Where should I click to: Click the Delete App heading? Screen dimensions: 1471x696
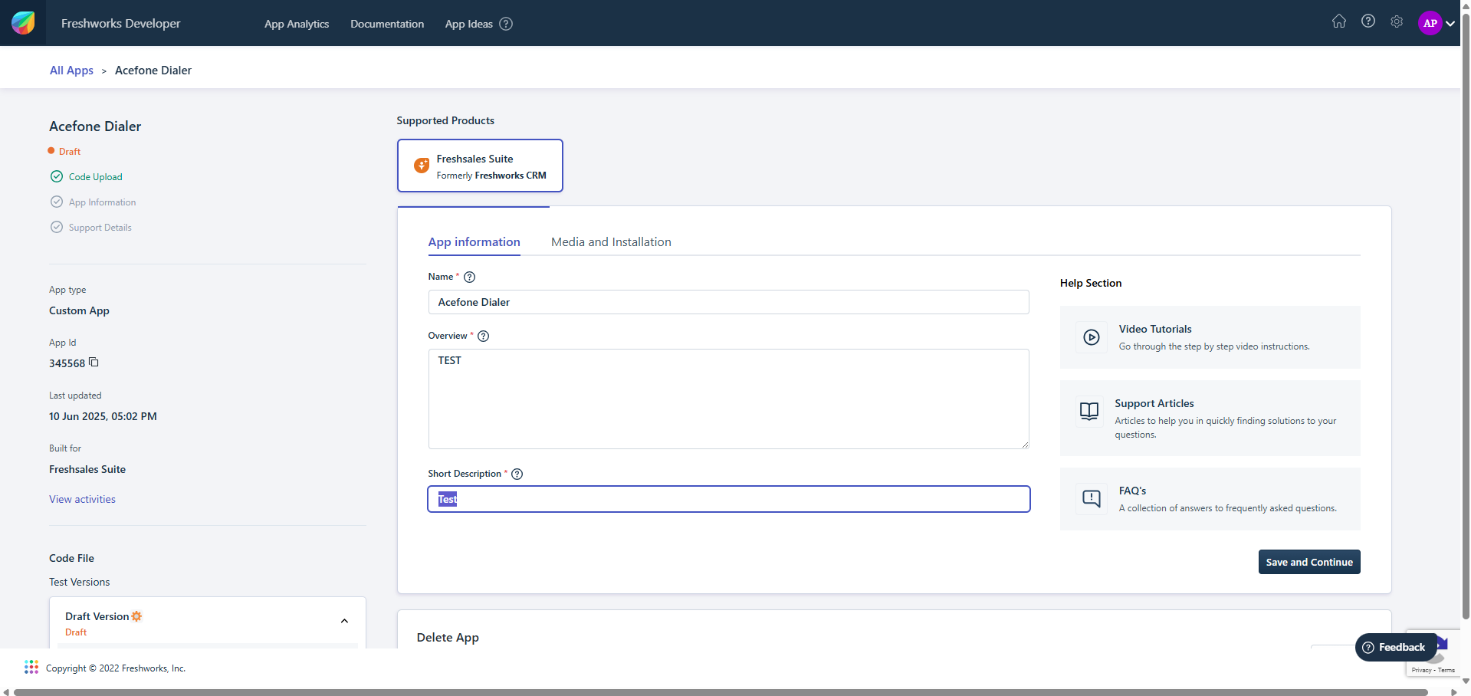coord(448,638)
